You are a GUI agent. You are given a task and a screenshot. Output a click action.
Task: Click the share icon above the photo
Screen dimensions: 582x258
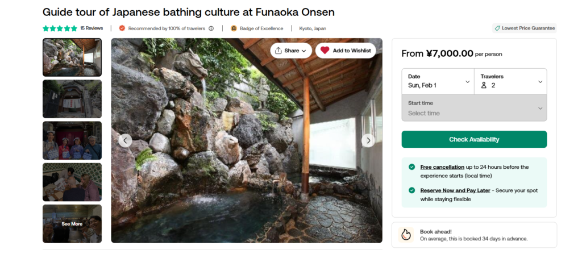click(x=278, y=51)
